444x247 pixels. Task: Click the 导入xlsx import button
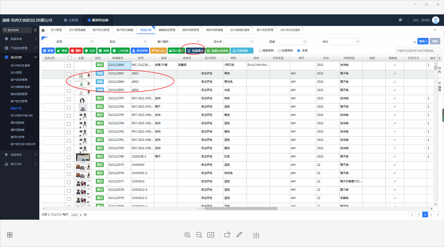pyautogui.click(x=158, y=51)
